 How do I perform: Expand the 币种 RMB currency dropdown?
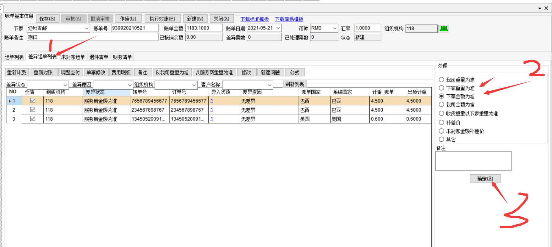[x=335, y=28]
